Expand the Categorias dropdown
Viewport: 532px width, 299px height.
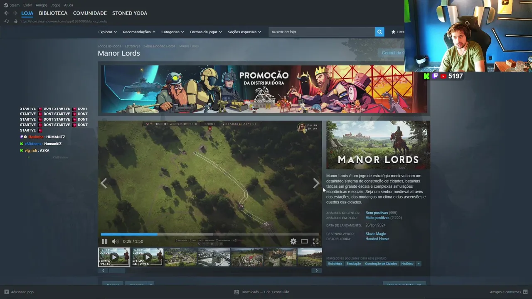point(172,32)
